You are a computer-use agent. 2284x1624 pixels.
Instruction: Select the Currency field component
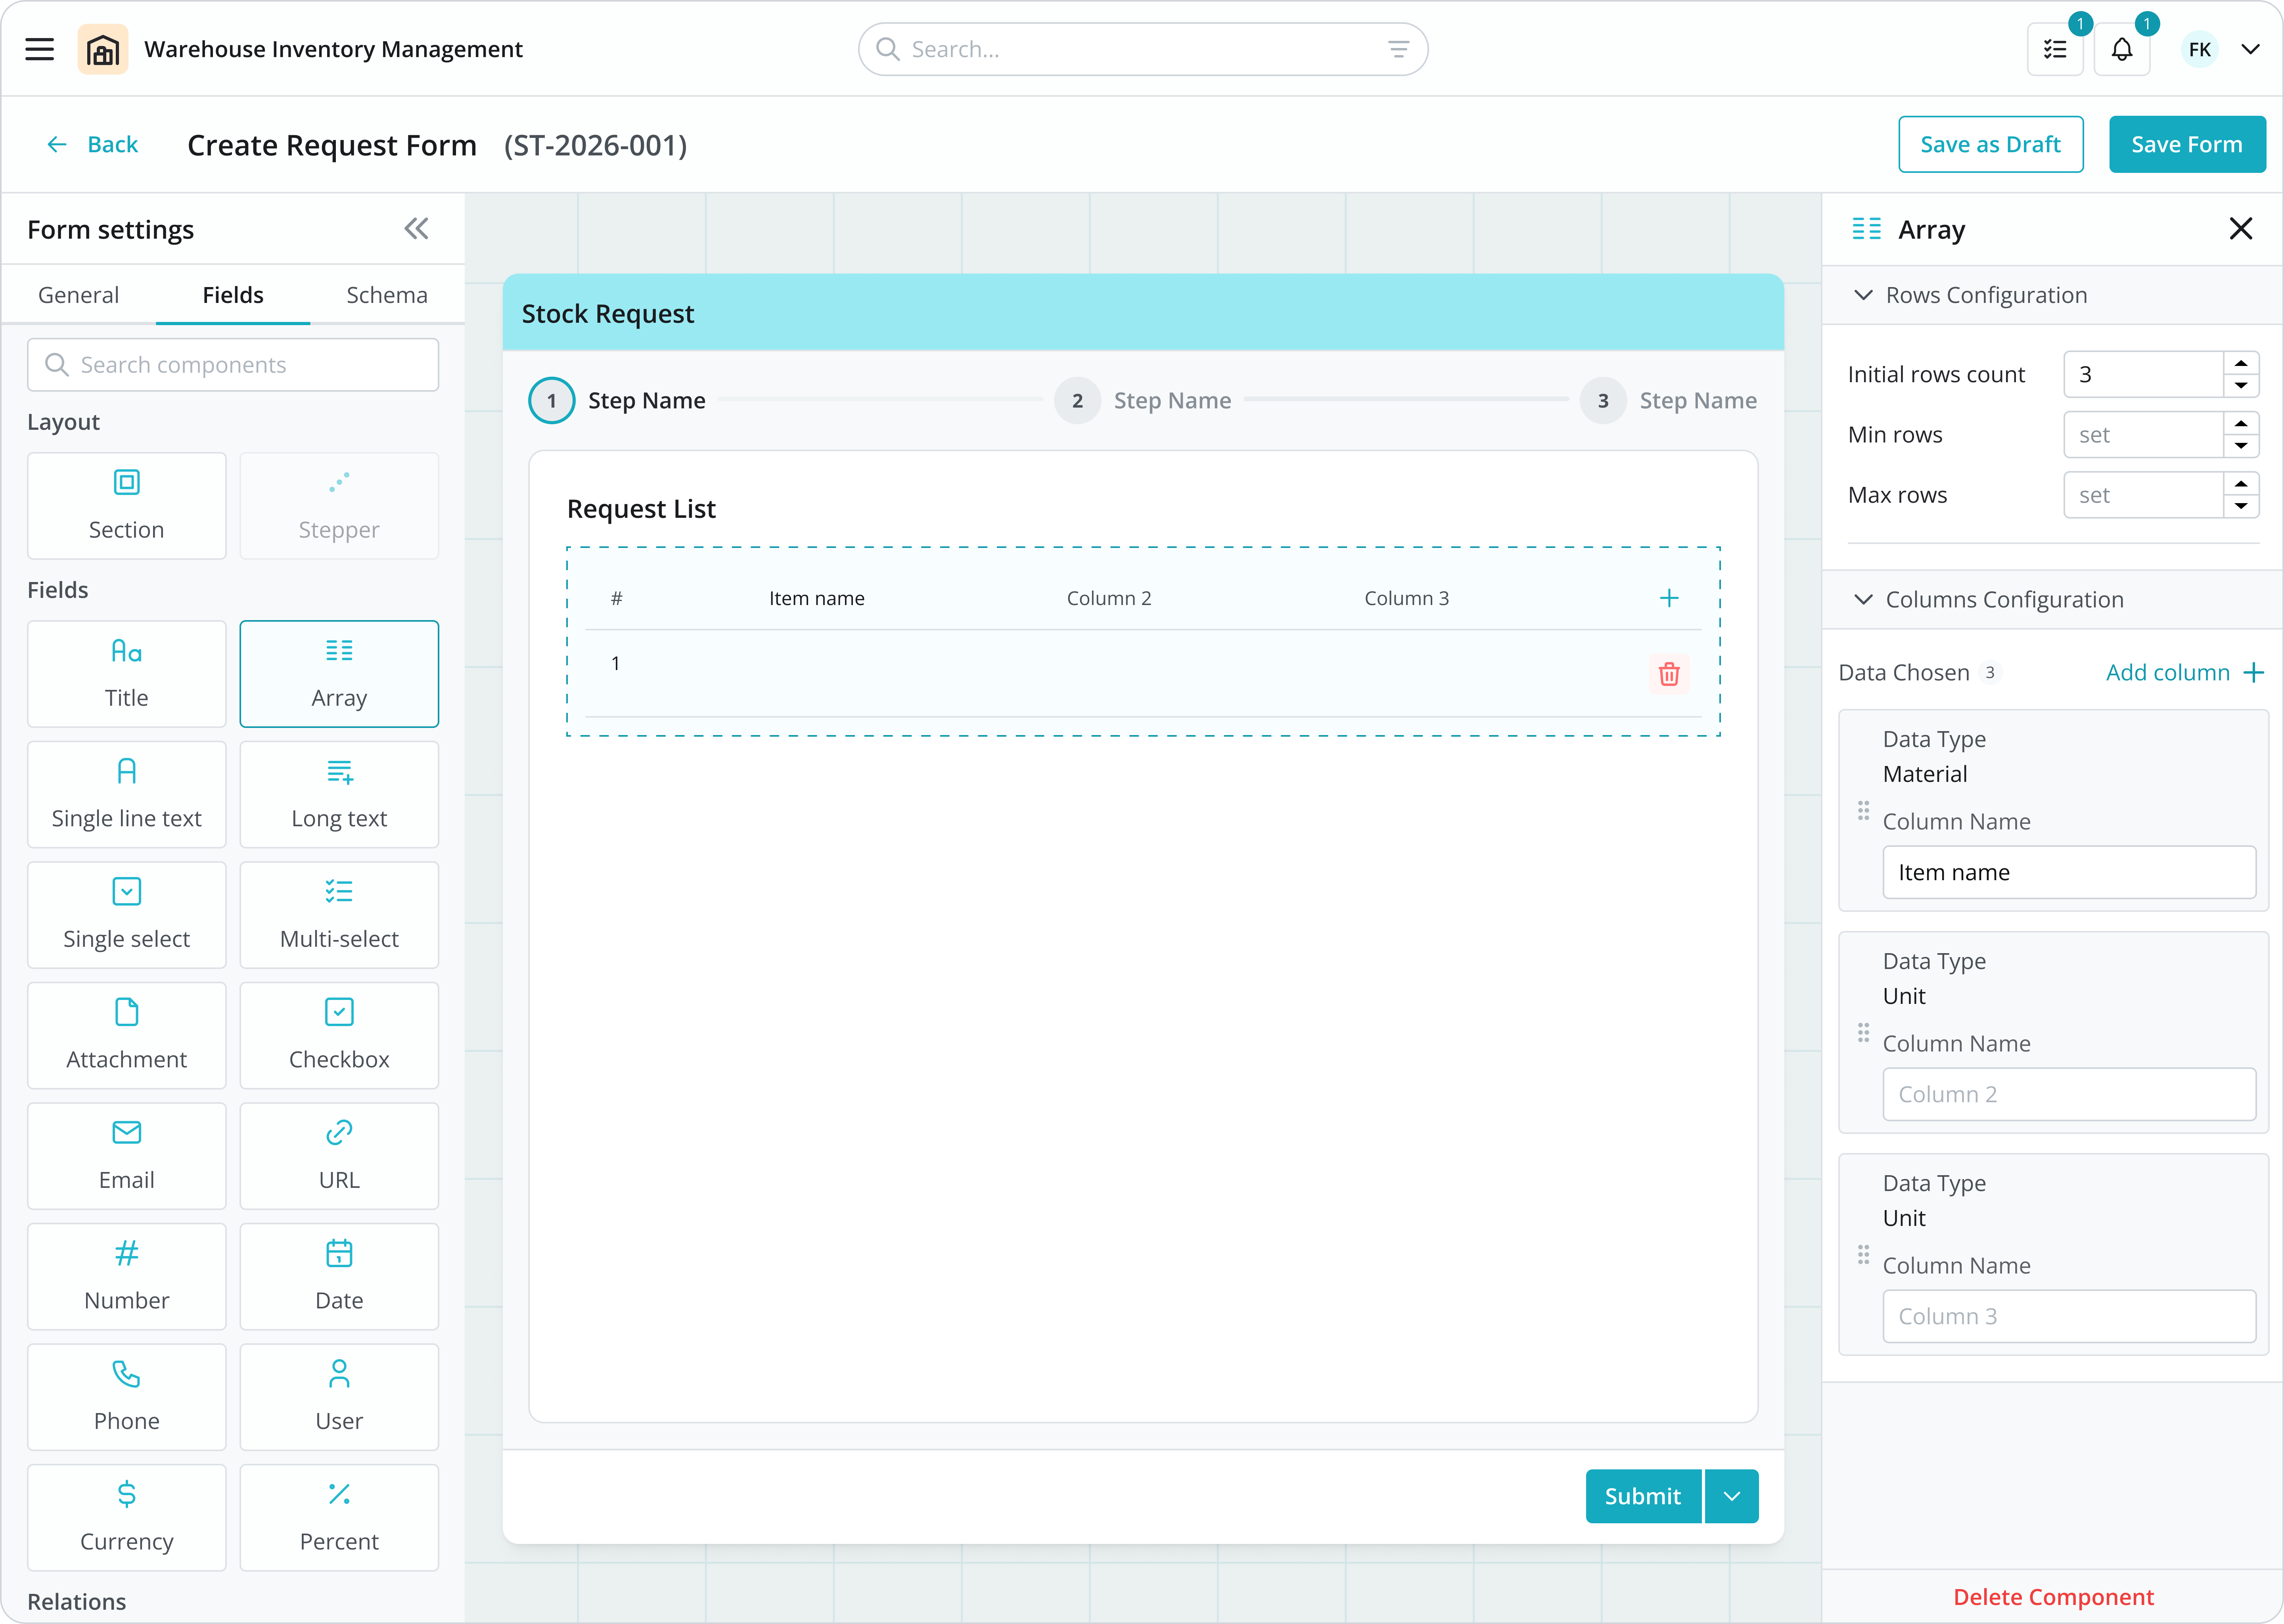tap(127, 1516)
